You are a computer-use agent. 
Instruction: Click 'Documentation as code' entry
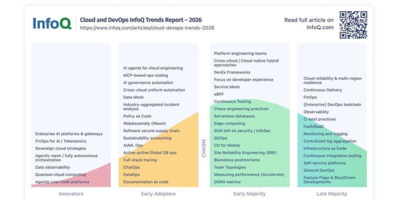click(145, 182)
